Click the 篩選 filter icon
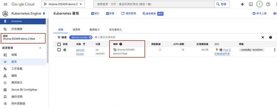277x108 pixels. point(59,37)
